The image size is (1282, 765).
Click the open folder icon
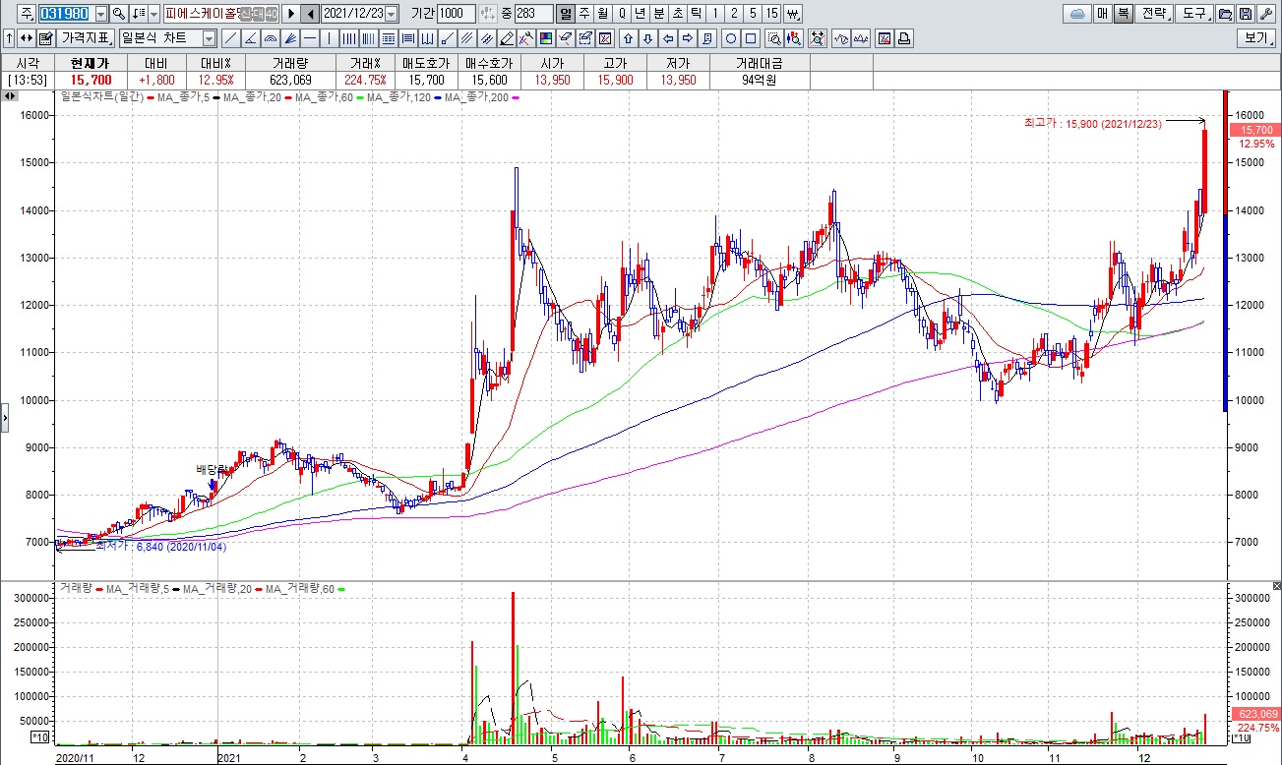1225,14
